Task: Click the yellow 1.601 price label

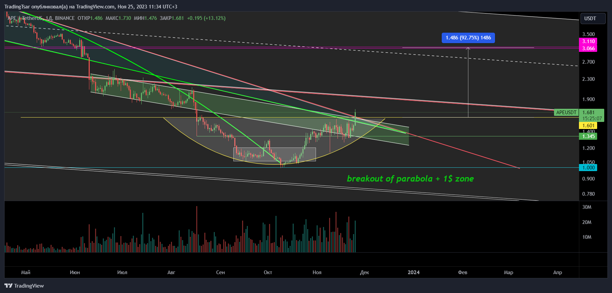Action: pyautogui.click(x=588, y=126)
